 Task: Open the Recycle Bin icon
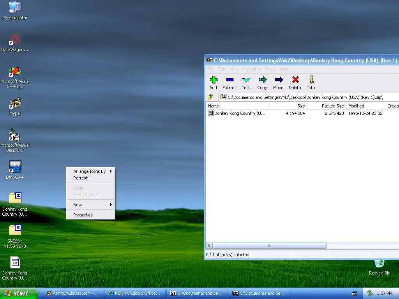(380, 267)
